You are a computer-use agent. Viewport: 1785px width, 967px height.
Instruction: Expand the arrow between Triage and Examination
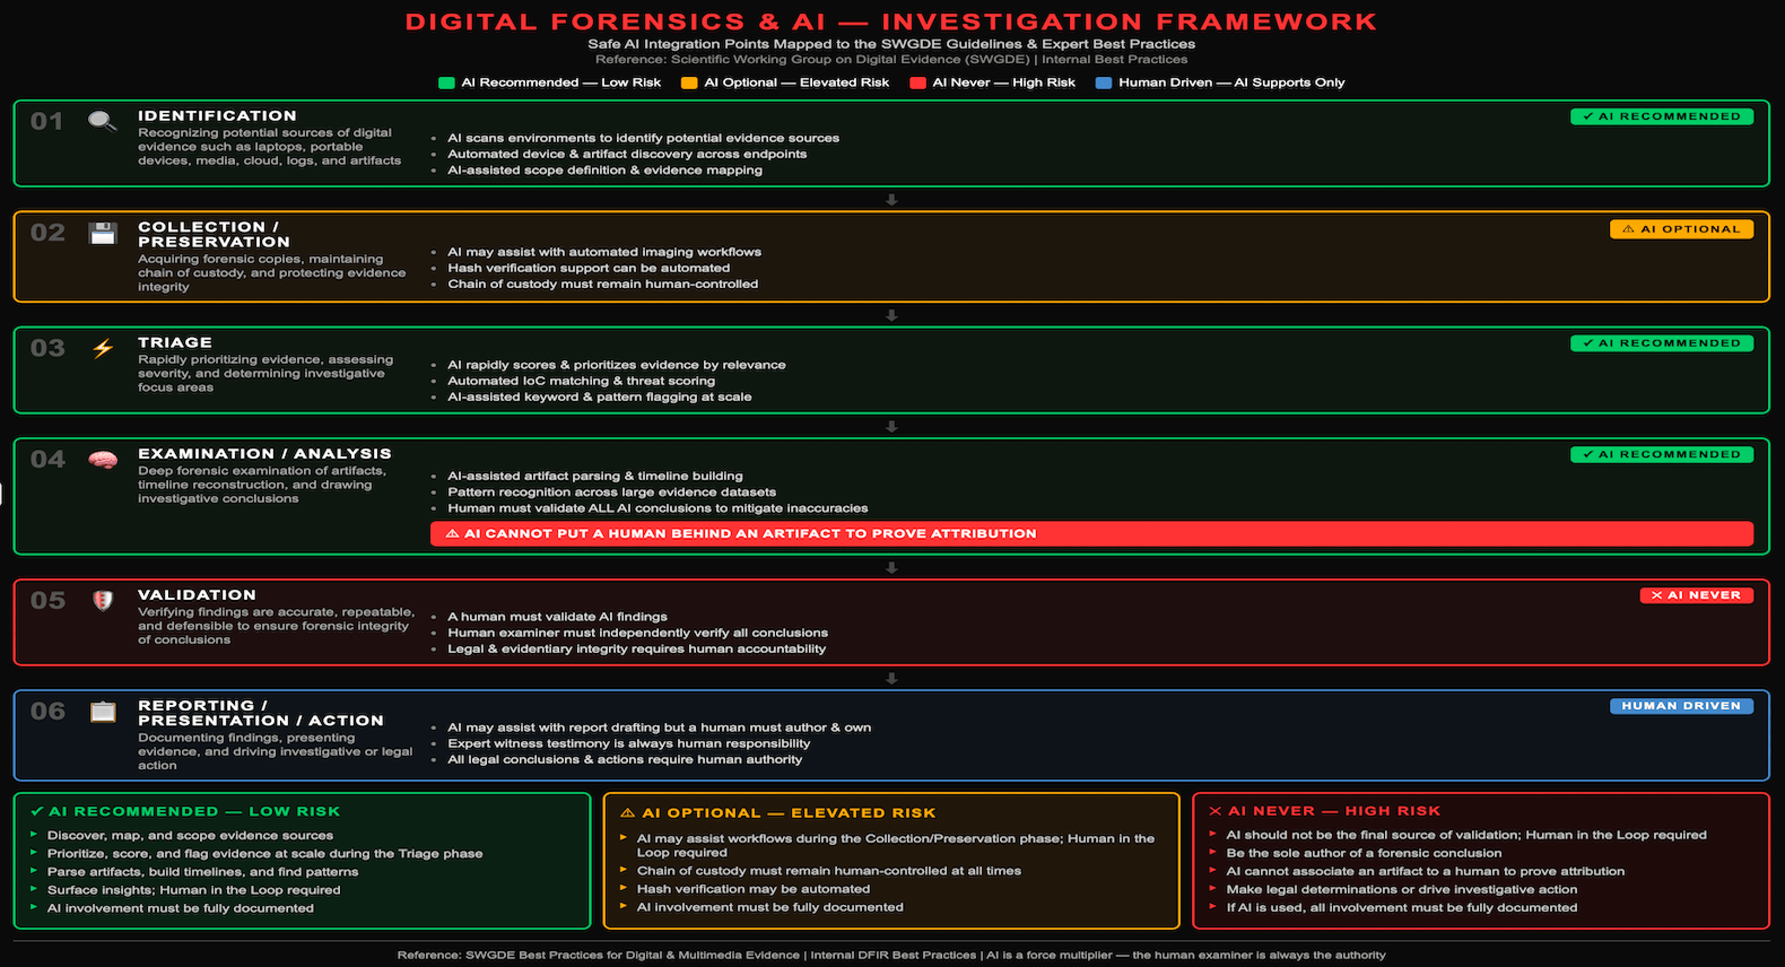[892, 426]
